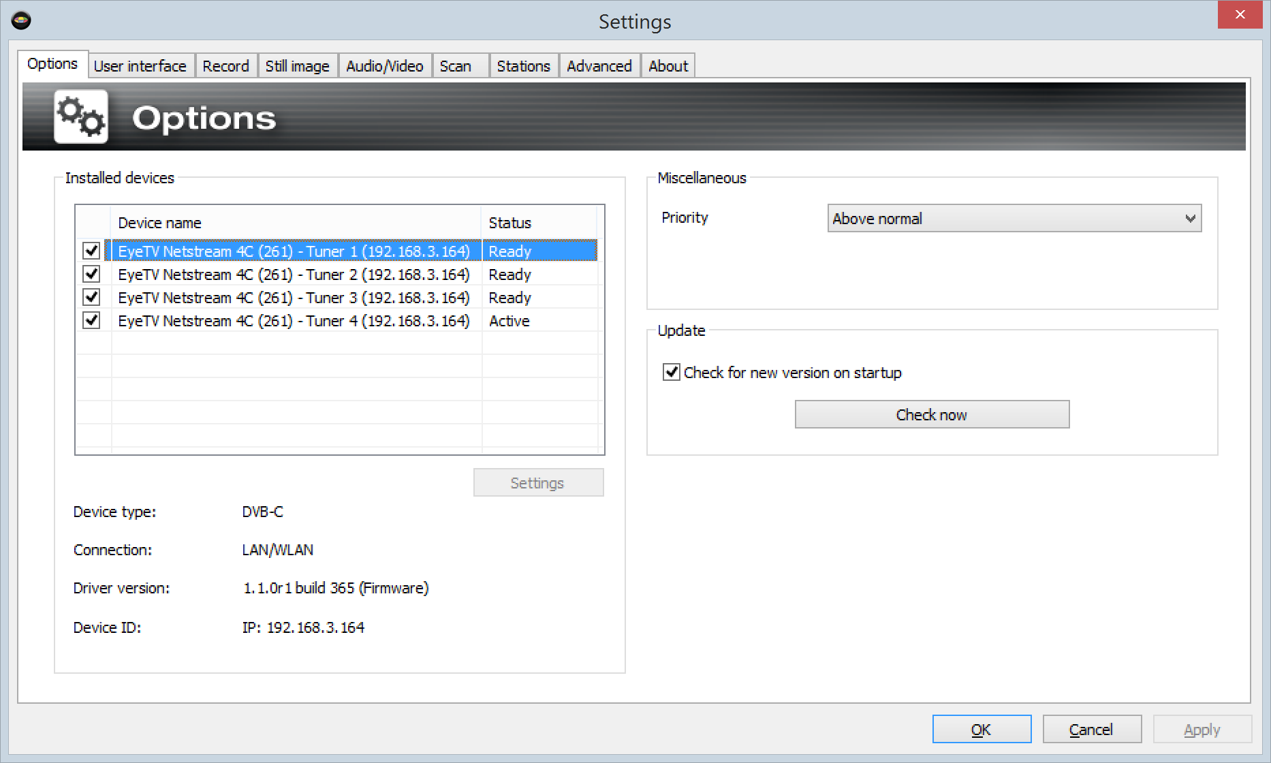Uncheck EyeTV Netstream Tuner 1

pos(91,251)
